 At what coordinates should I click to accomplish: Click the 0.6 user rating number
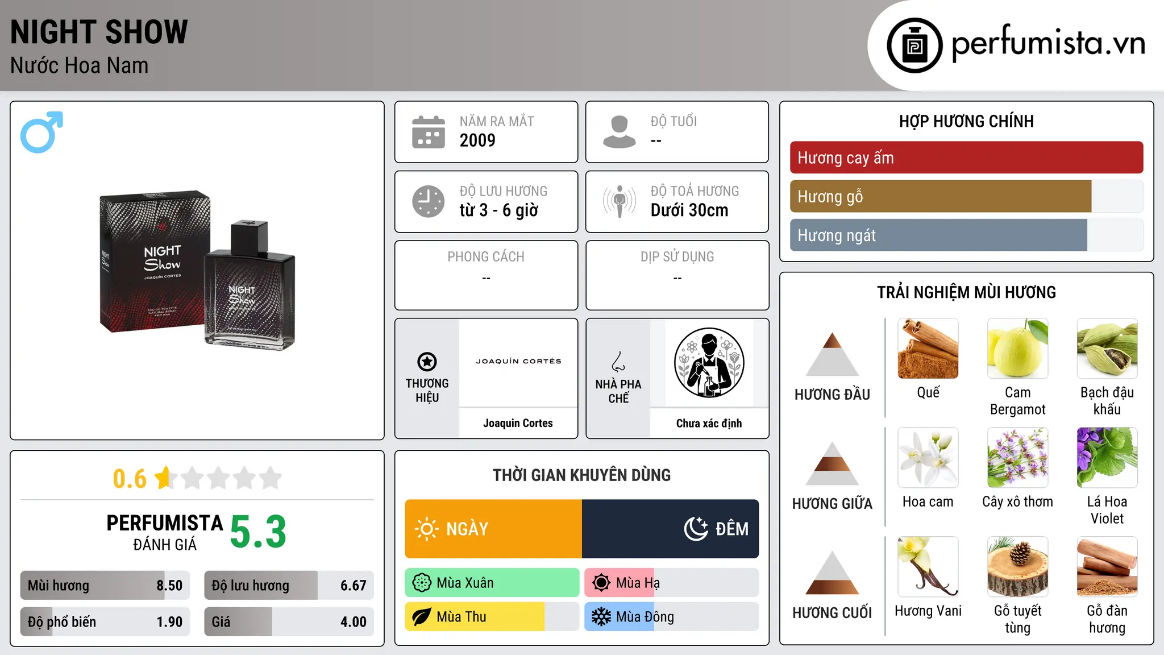(x=130, y=479)
